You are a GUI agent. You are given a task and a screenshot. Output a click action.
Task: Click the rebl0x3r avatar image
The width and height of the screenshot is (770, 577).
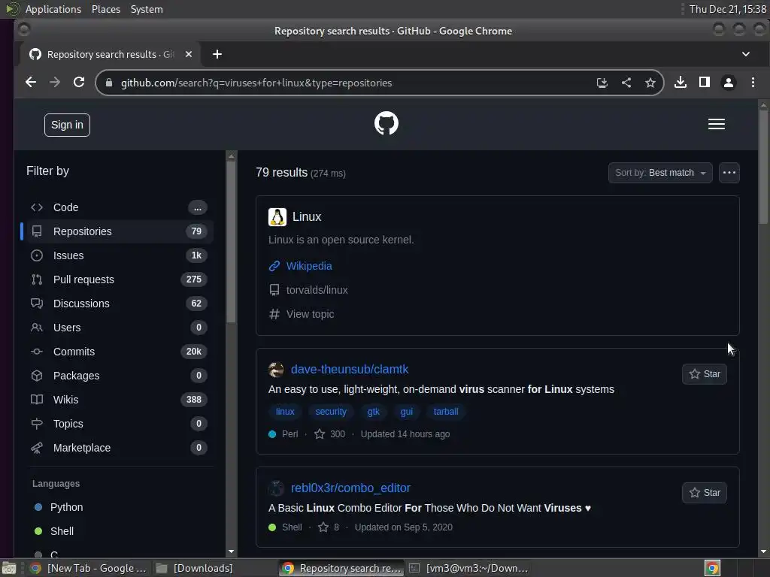pyautogui.click(x=276, y=488)
